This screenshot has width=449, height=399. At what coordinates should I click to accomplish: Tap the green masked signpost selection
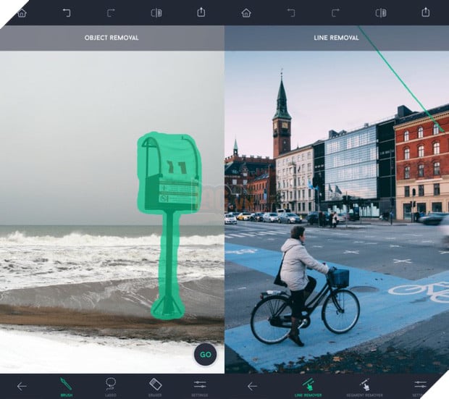(169, 224)
